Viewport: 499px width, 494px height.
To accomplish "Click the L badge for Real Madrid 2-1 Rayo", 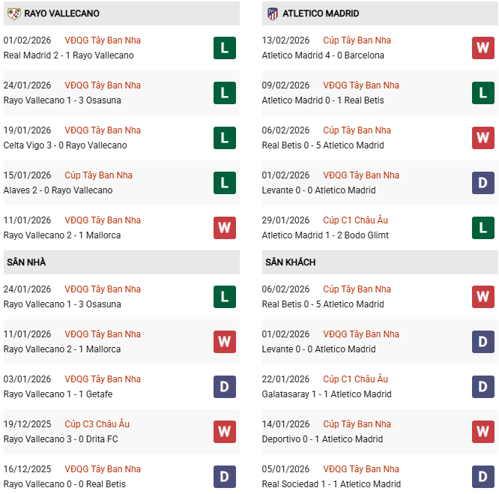I will pyautogui.click(x=225, y=48).
